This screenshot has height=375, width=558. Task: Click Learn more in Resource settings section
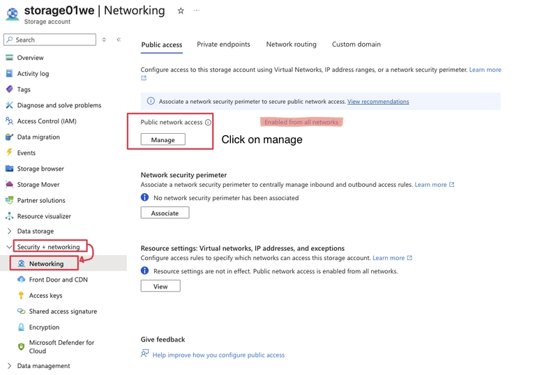click(x=389, y=258)
